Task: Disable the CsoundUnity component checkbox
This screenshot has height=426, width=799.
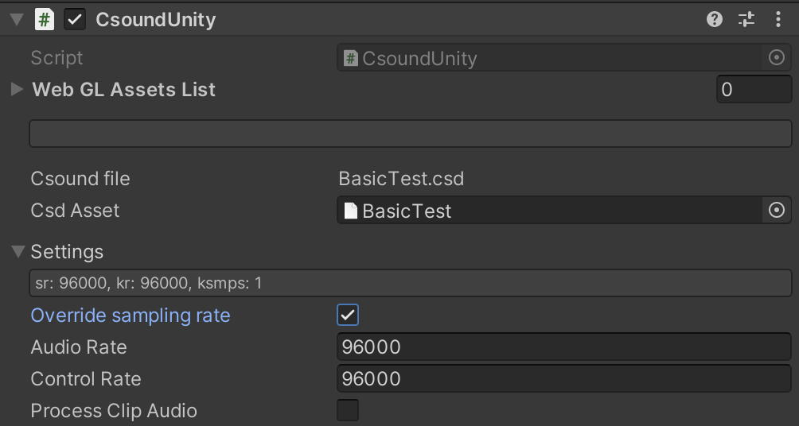Action: pos(75,20)
